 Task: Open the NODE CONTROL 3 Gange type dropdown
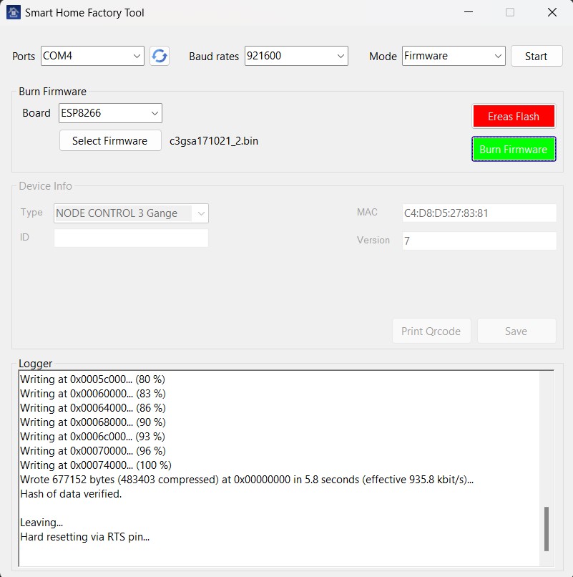click(x=131, y=213)
